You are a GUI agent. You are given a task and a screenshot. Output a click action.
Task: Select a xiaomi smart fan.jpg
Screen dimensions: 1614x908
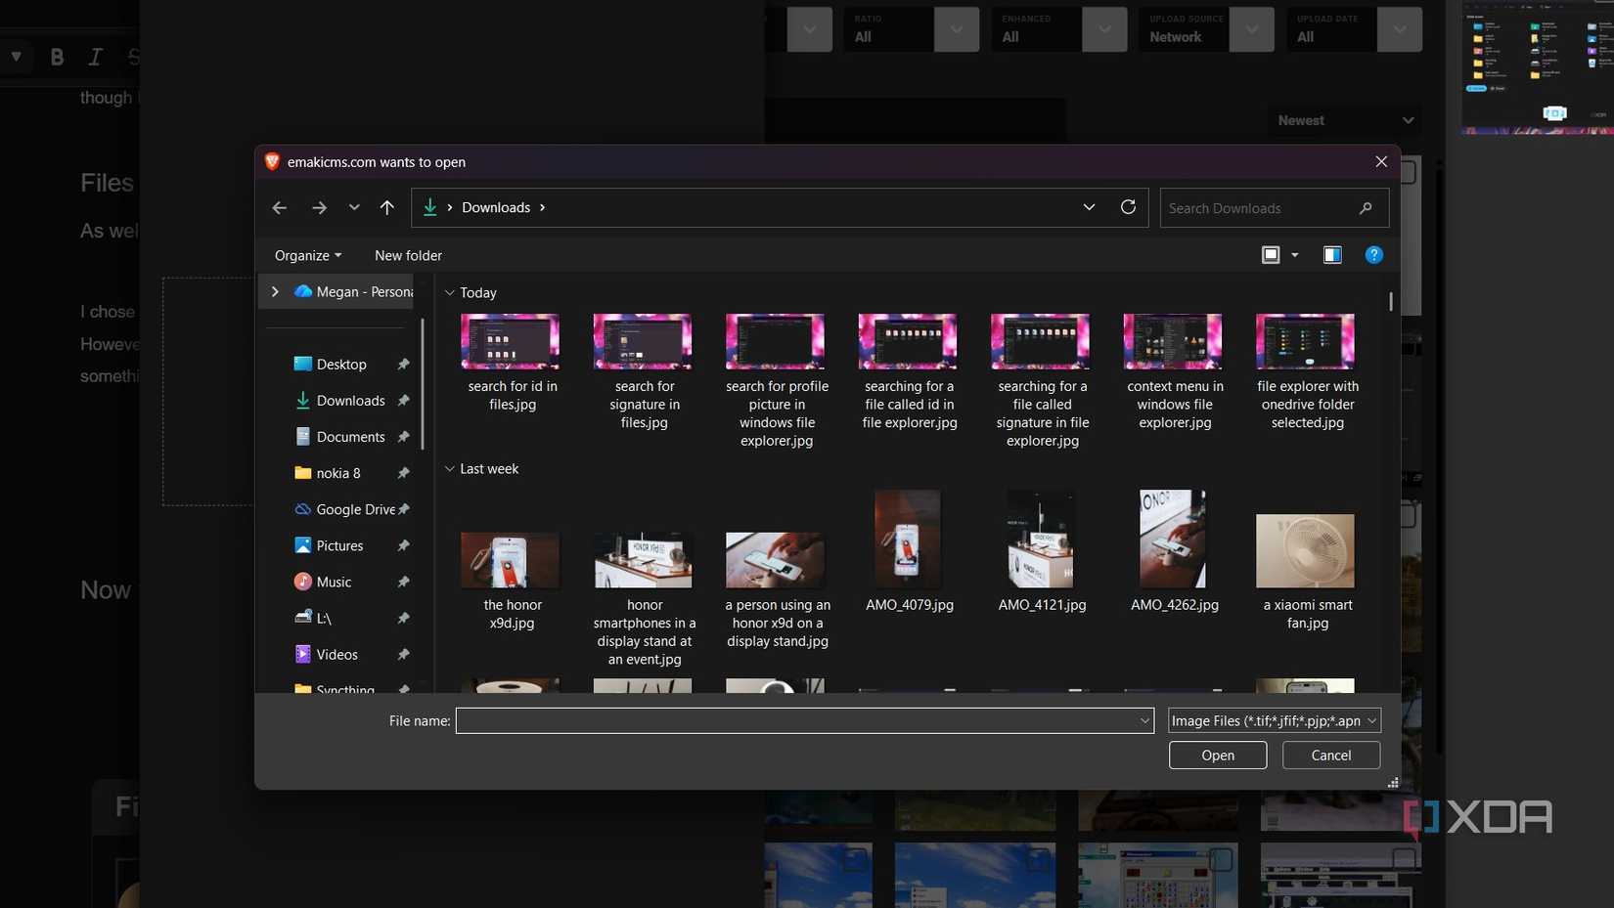[x=1307, y=573]
